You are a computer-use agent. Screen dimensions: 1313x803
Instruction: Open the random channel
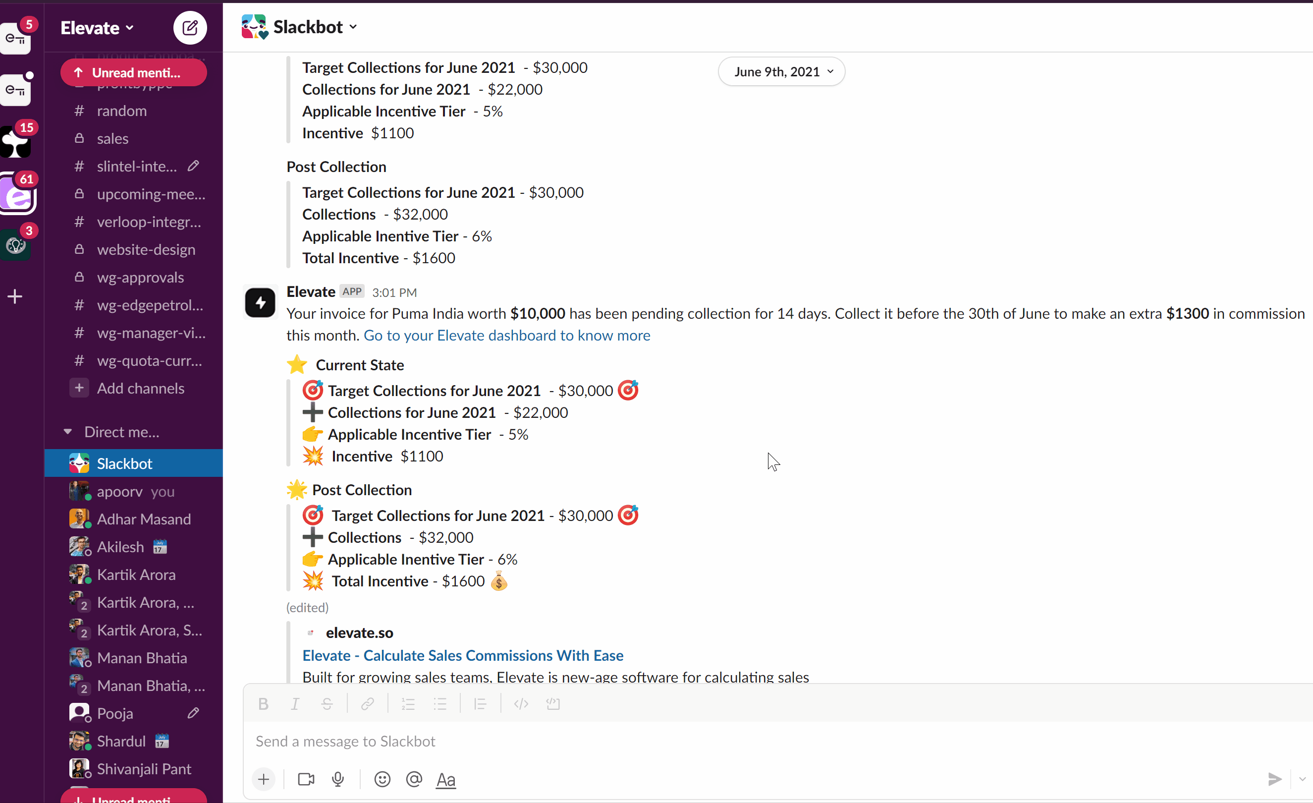pos(134,111)
